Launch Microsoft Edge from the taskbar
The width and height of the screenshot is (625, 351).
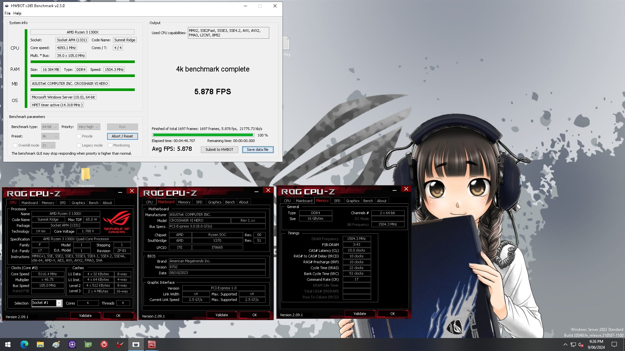24,344
